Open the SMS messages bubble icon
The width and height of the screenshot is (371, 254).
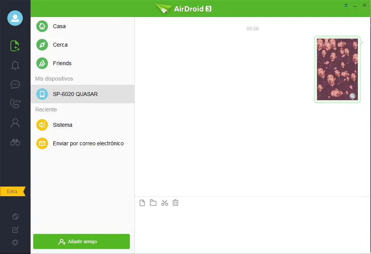point(15,84)
